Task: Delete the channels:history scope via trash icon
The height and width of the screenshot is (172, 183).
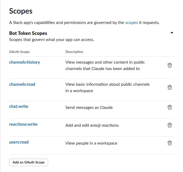Action: 169,65
